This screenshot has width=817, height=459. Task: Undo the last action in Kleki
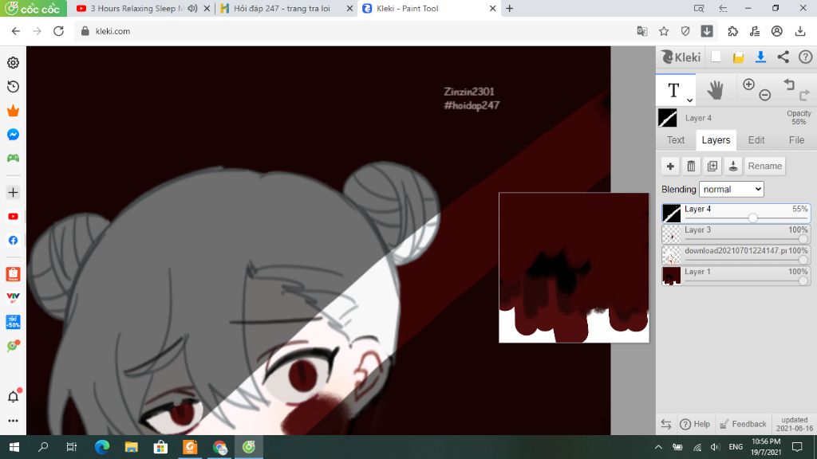789,84
